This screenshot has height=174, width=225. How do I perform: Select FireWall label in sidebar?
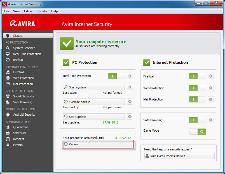coord(18,72)
